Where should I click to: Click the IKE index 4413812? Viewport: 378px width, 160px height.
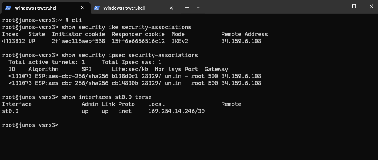pyautogui.click(x=14, y=41)
